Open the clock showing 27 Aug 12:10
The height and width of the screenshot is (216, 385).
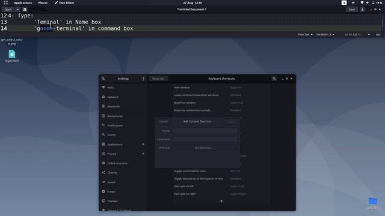[x=192, y=2]
